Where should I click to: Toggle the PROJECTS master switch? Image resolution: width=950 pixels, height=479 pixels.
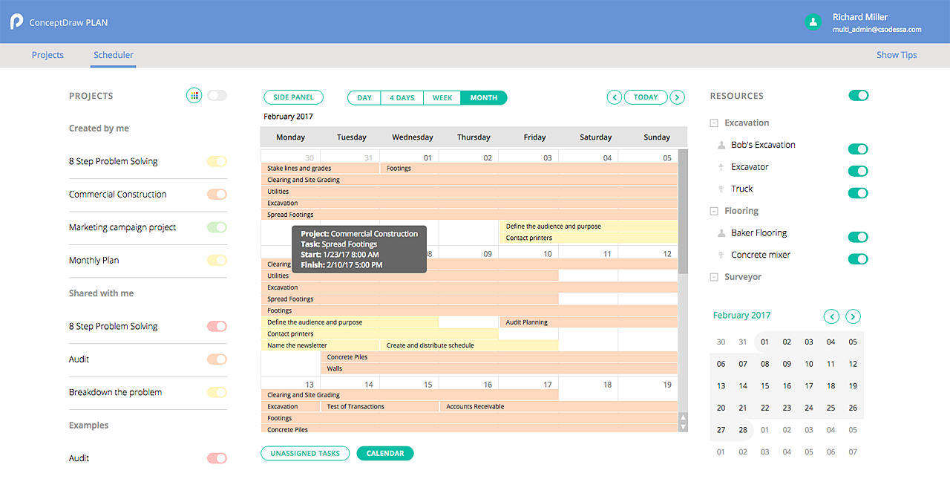pyautogui.click(x=217, y=95)
